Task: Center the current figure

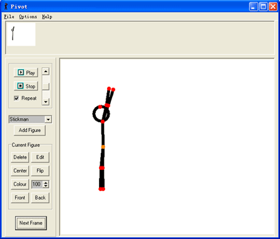Action: (x=20, y=171)
